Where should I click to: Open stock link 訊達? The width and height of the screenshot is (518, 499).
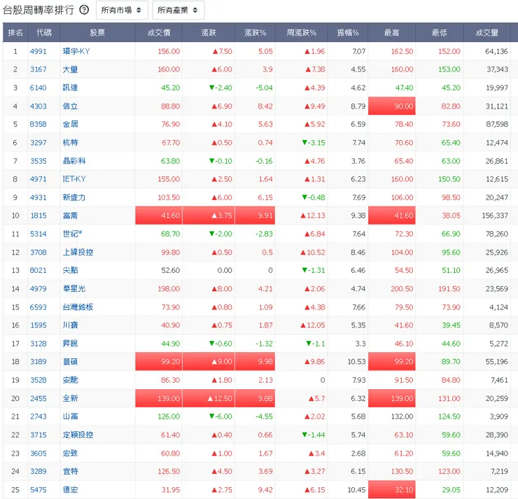click(x=71, y=87)
